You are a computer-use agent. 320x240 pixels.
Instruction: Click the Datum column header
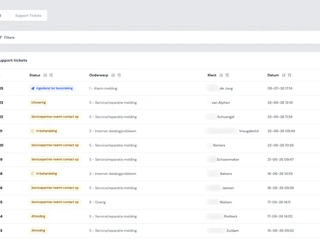click(273, 75)
